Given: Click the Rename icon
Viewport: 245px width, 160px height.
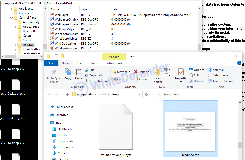Looking at the screenshot, I should click(x=135, y=79).
